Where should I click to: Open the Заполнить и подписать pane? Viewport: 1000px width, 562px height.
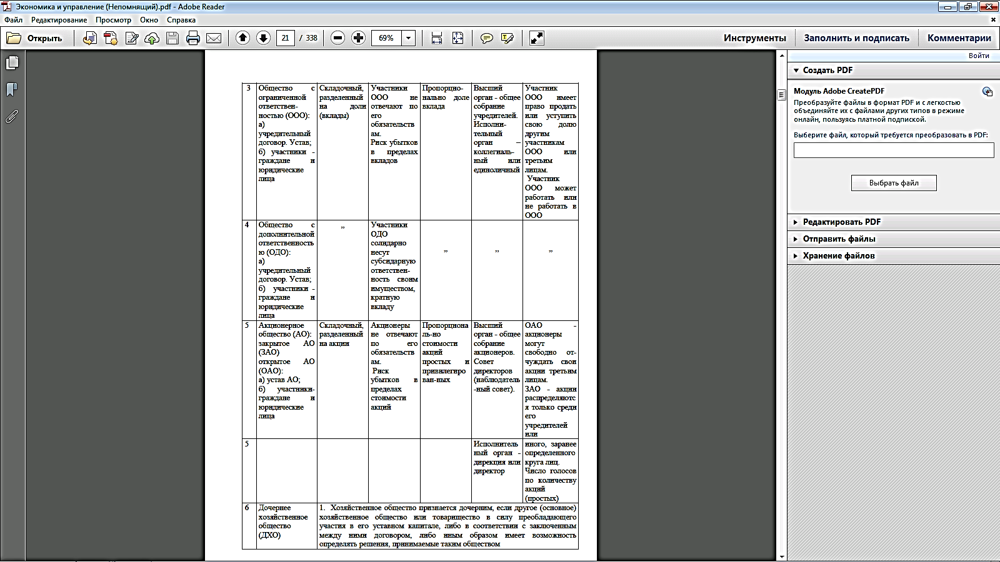click(857, 38)
